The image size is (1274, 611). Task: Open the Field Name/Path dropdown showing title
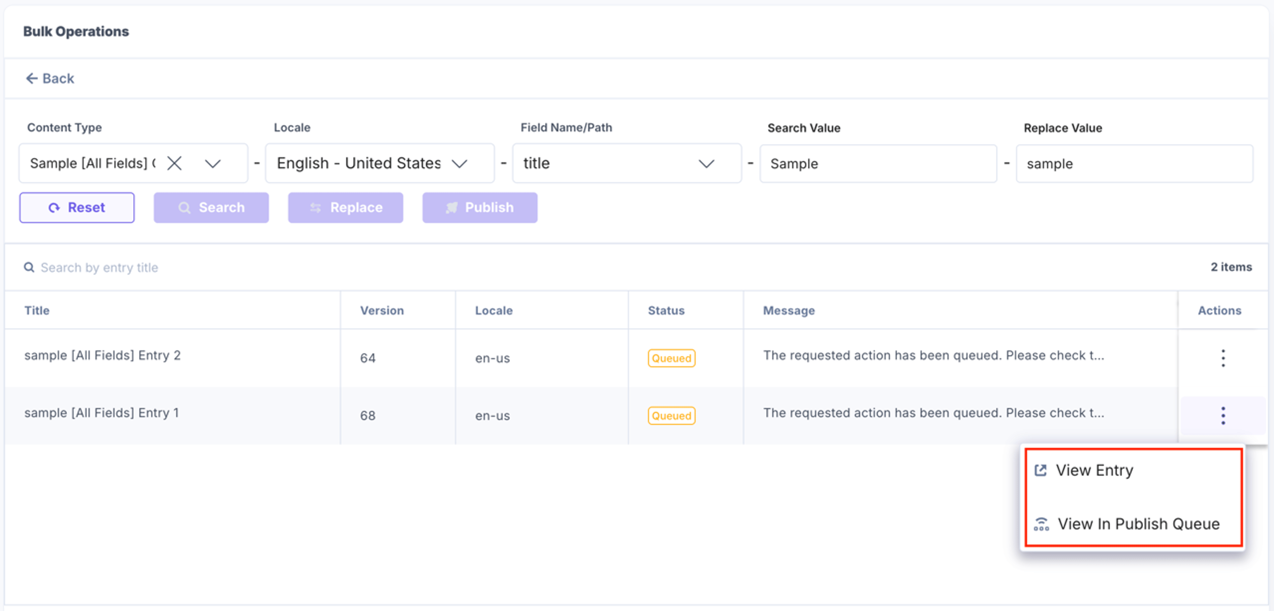click(627, 163)
